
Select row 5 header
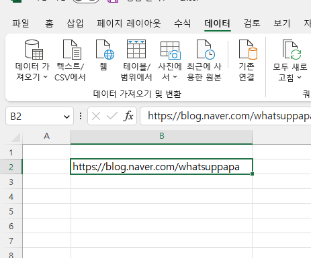[11, 211]
